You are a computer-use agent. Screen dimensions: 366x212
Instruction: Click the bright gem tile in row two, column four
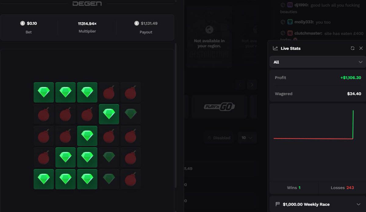109,114
